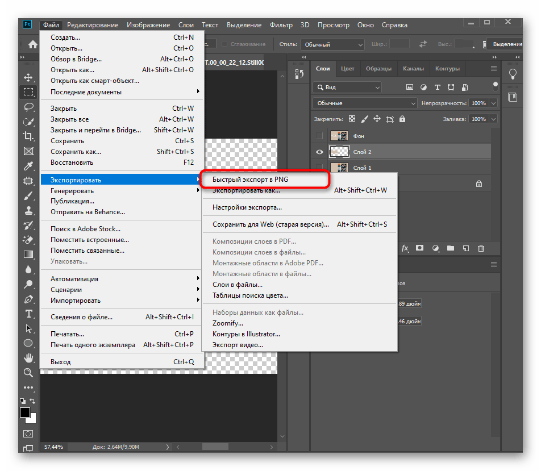Create a new layer group folder

coord(451,248)
